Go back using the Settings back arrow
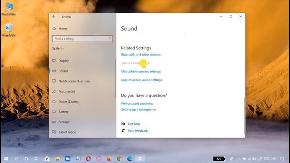290x163 pixels. point(54,17)
